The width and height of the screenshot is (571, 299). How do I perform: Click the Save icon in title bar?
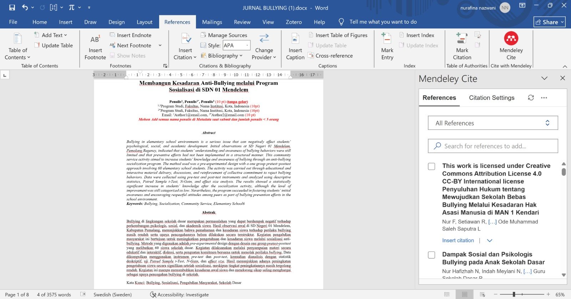(x=12, y=7)
